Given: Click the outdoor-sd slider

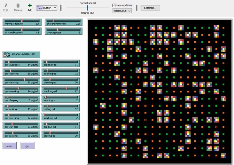Looking at the screenshot, I should pyautogui.click(x=61, y=63).
